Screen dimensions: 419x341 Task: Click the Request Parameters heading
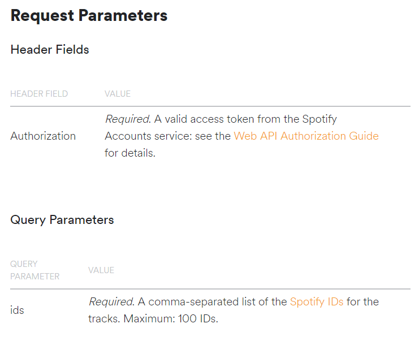89,16
